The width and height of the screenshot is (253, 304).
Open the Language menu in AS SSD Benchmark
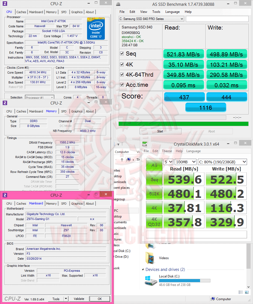(x=172, y=12)
